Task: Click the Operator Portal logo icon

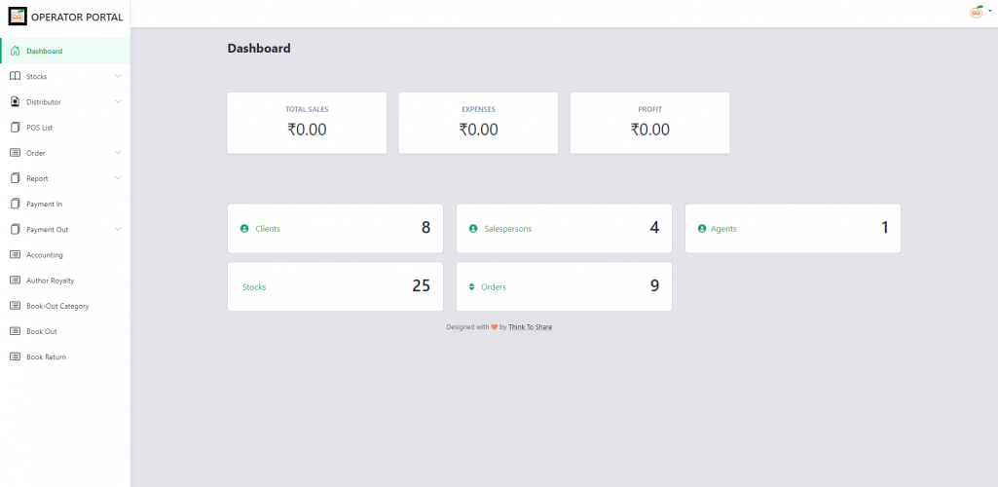Action: tap(18, 17)
